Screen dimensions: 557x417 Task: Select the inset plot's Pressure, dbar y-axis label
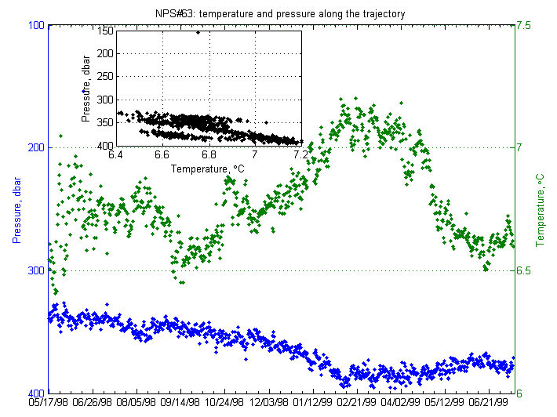pyautogui.click(x=86, y=89)
